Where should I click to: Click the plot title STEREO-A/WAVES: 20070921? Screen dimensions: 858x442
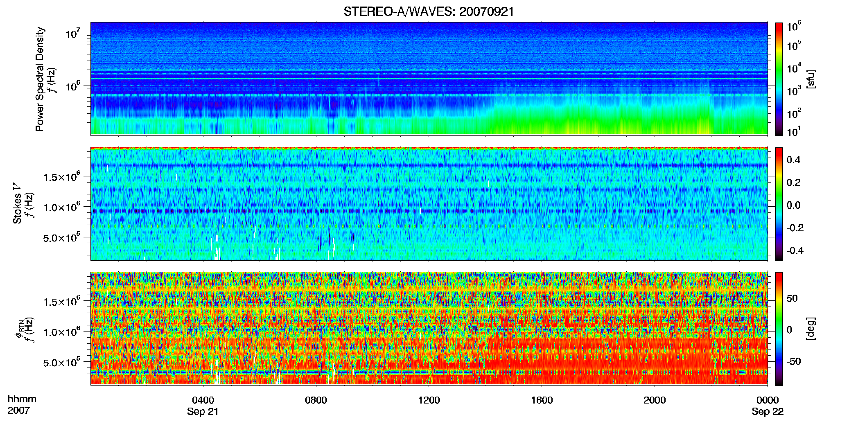429,11
